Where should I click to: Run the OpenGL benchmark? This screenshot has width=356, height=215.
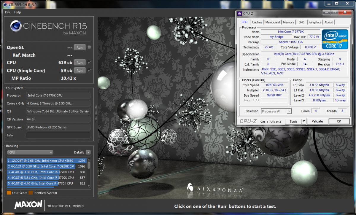80,47
